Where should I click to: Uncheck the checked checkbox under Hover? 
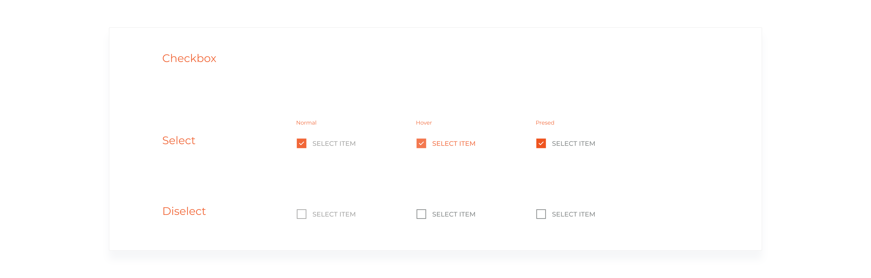[x=421, y=144]
